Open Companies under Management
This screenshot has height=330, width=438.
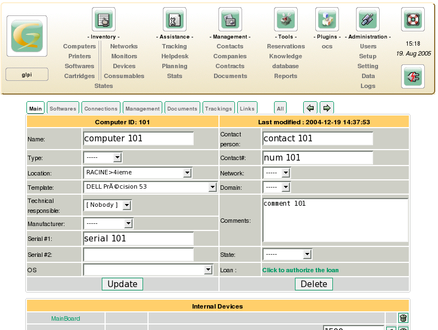point(230,56)
